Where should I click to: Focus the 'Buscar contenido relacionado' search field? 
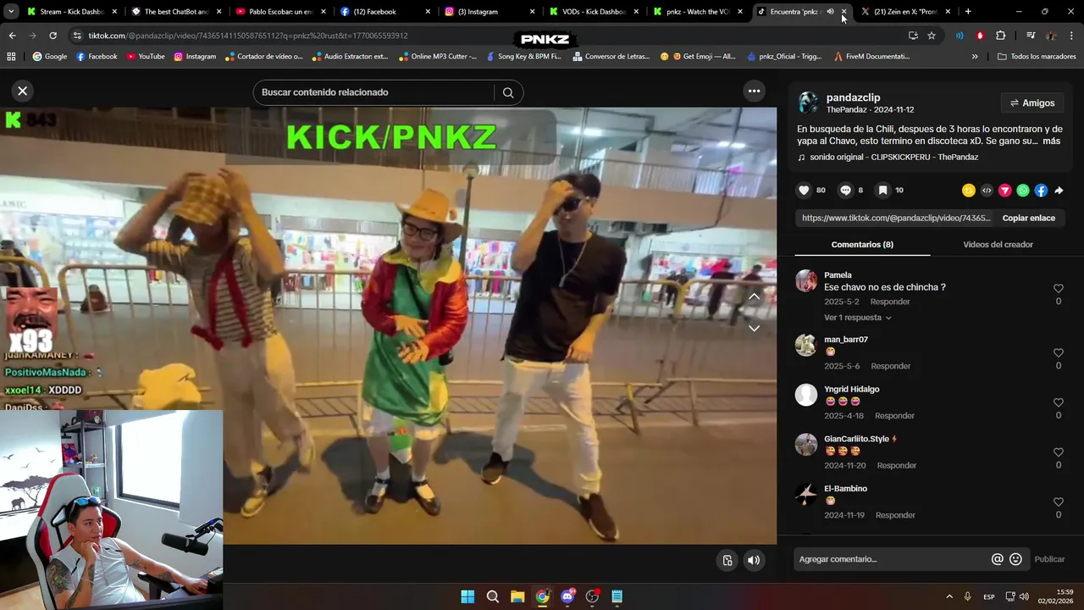pos(373,92)
